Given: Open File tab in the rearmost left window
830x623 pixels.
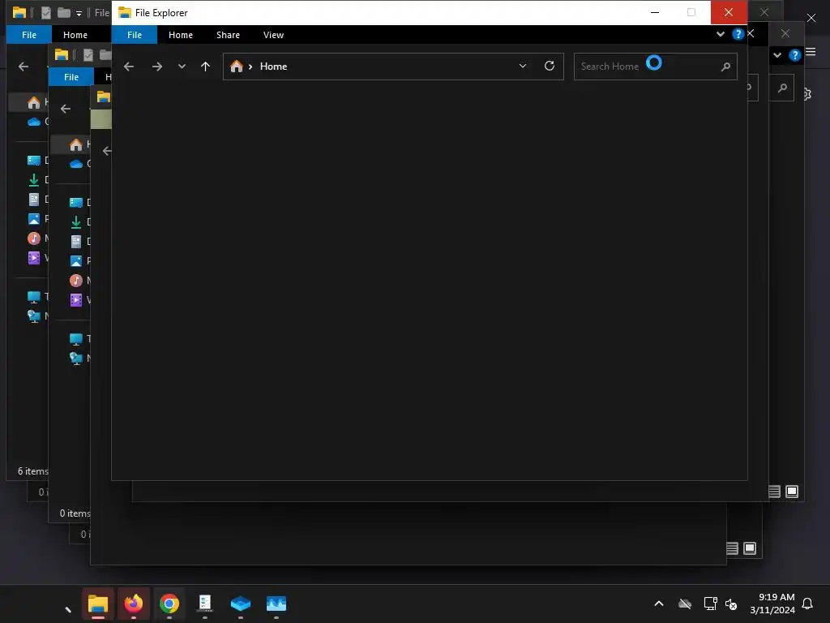Looking at the screenshot, I should pos(29,35).
